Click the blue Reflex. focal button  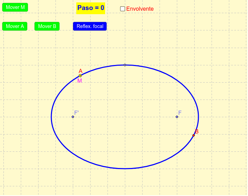tap(90, 26)
